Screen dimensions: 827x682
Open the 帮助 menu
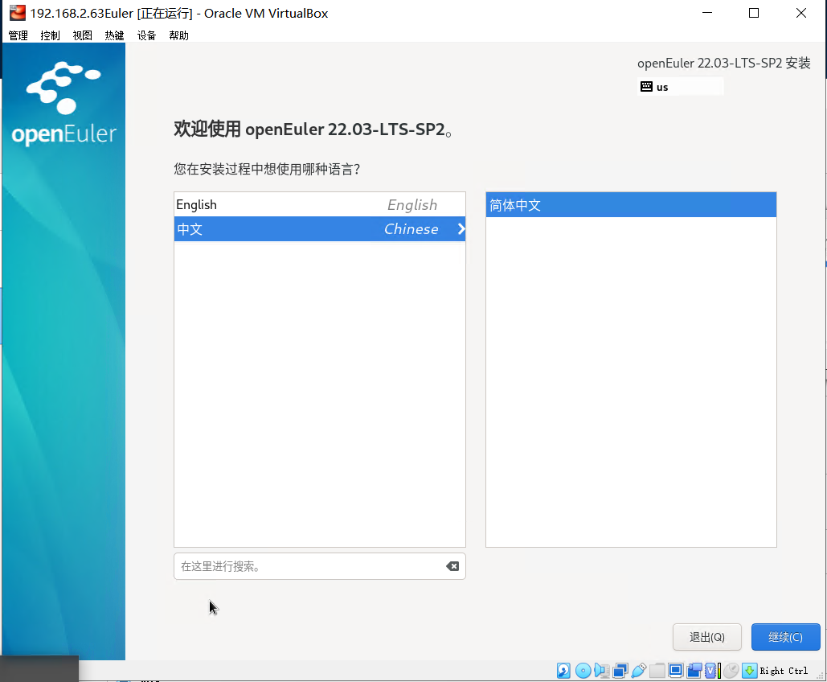click(x=178, y=35)
